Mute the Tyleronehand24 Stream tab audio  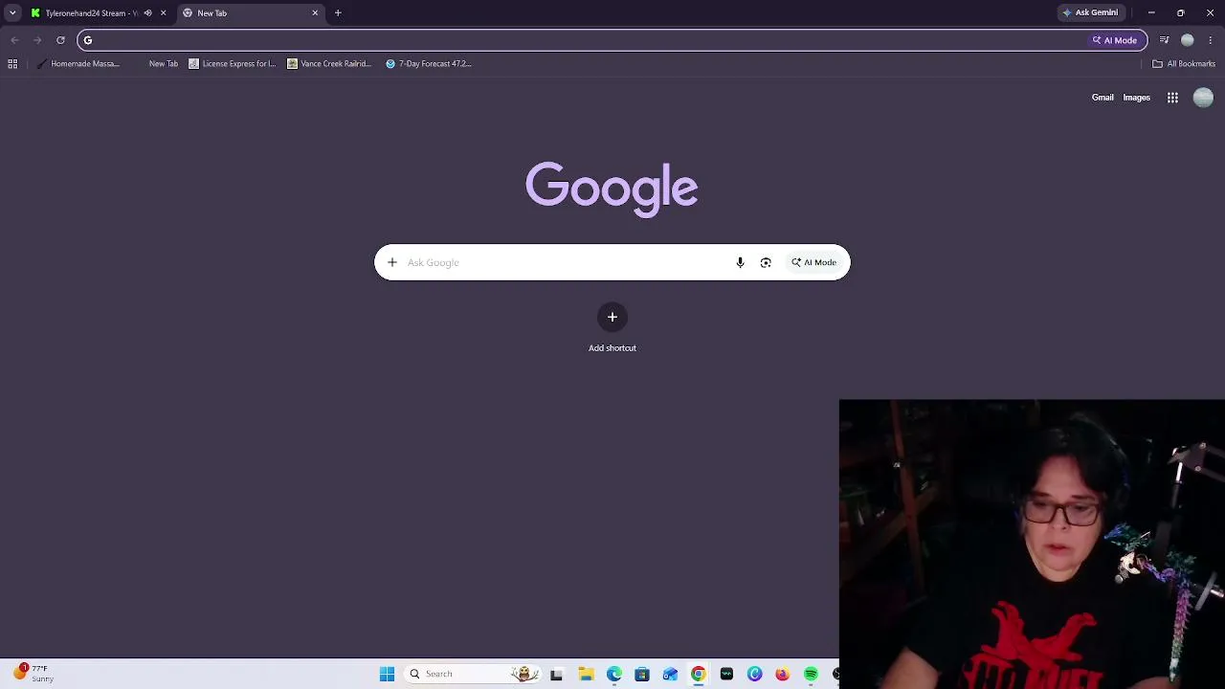(147, 13)
